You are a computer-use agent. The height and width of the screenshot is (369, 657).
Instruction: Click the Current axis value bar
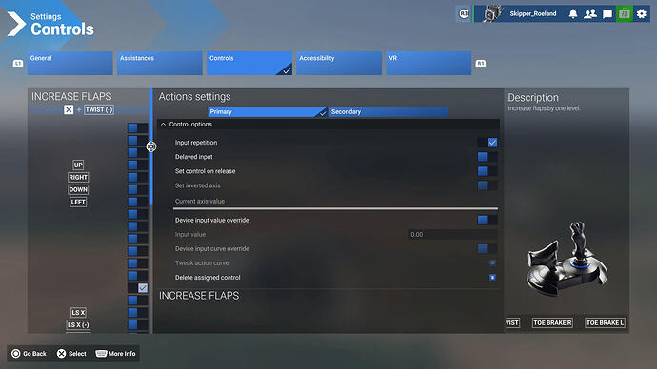[x=335, y=208]
